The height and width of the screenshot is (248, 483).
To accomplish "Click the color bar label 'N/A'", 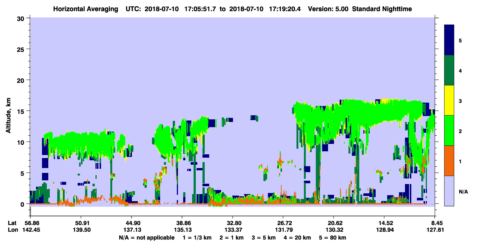I will (463, 192).
